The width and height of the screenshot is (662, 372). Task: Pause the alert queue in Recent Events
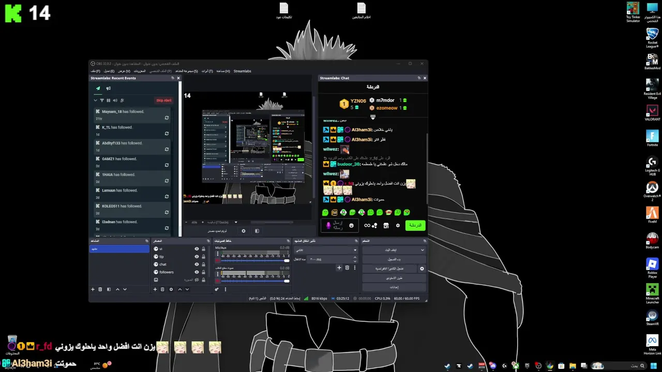[108, 100]
